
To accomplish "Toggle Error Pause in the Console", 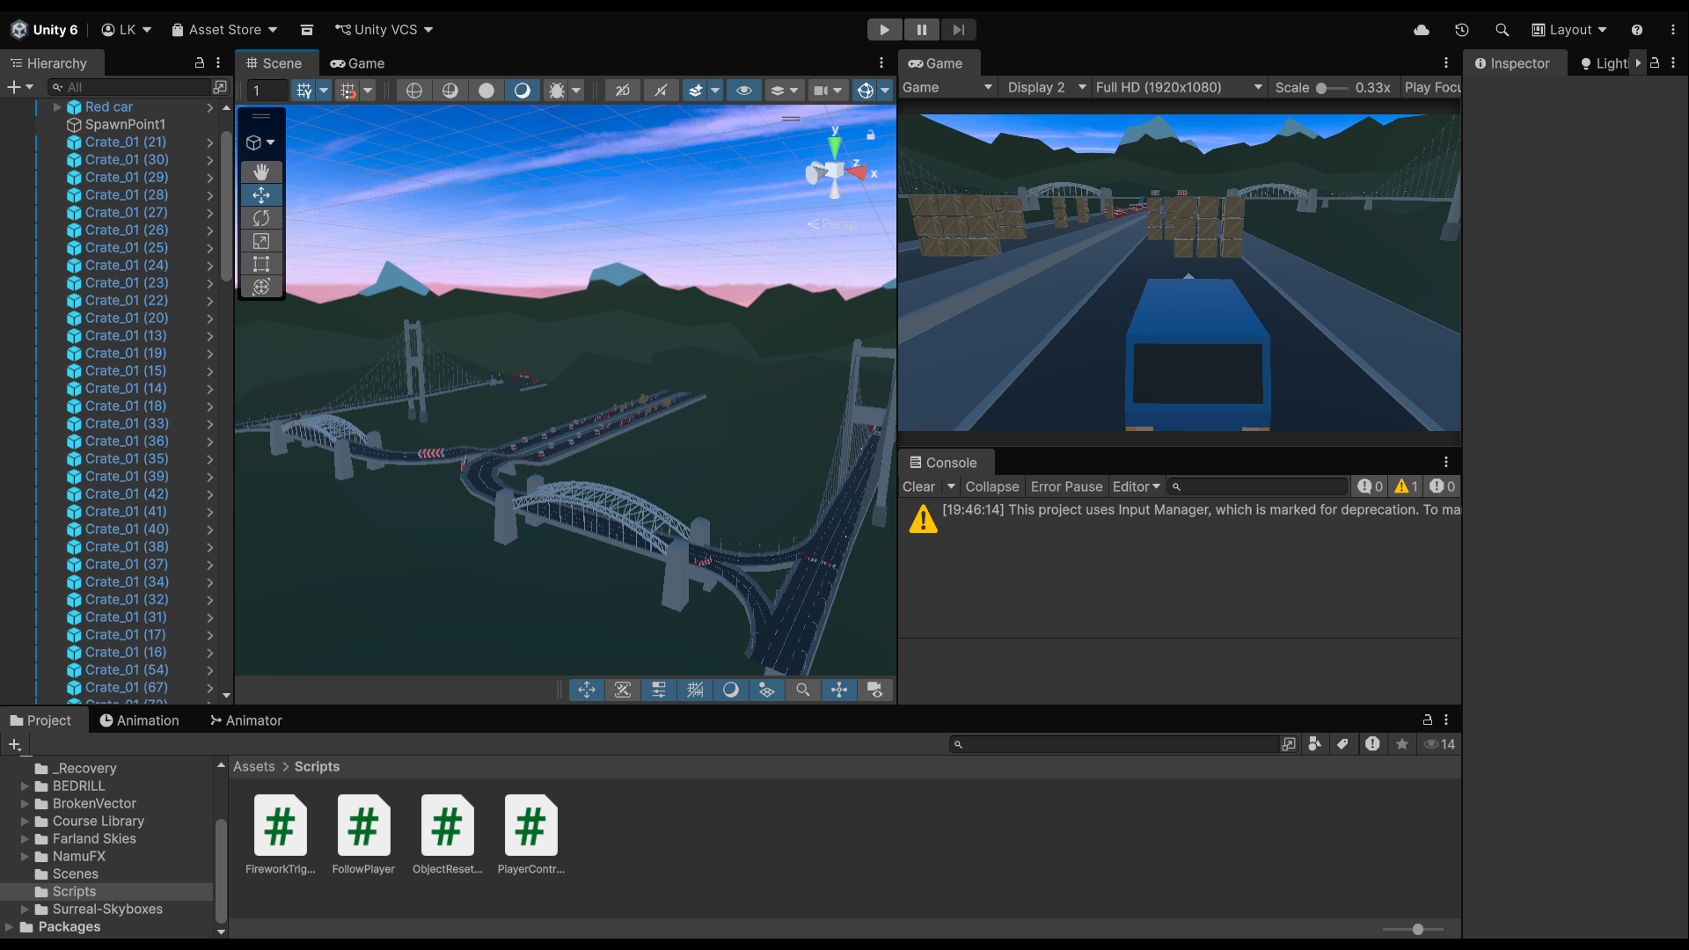I will [x=1066, y=486].
